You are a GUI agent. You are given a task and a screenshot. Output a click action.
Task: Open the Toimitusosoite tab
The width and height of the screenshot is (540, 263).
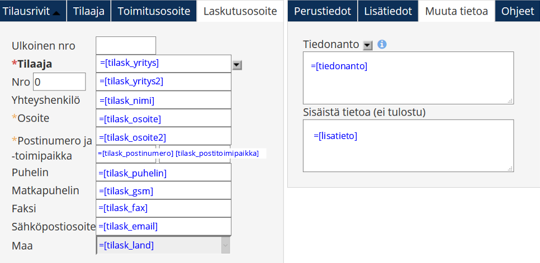pos(154,11)
